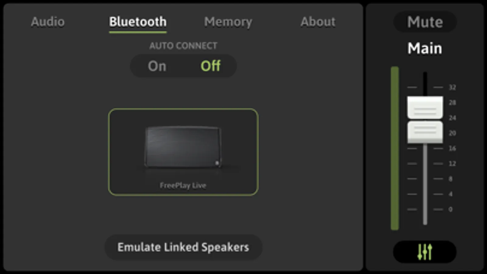The width and height of the screenshot is (487, 274).
Task: Toggle the Mute button
Action: coord(425,22)
